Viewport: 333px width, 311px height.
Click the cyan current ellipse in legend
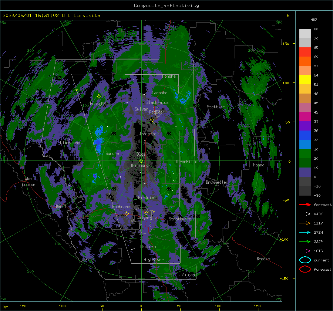point(305,260)
